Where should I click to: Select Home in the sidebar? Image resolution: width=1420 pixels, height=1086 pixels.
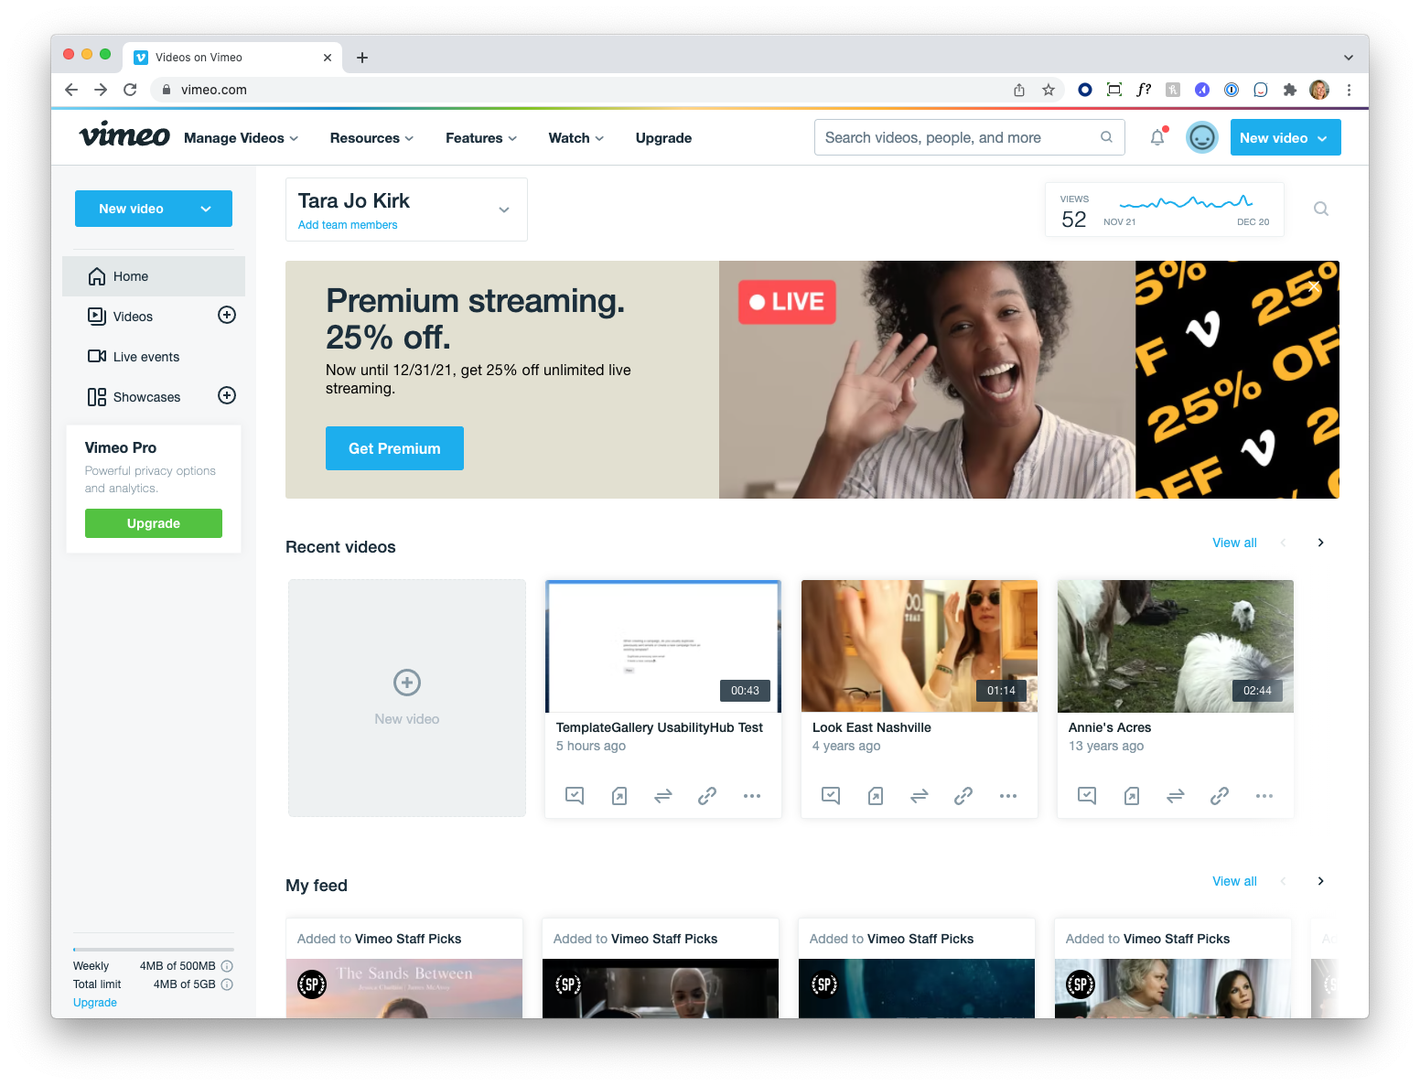(x=154, y=276)
